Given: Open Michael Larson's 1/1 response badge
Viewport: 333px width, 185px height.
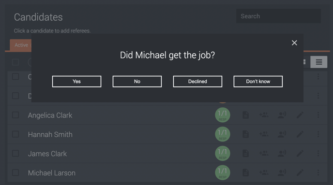Looking at the screenshot, I should [x=223, y=172].
